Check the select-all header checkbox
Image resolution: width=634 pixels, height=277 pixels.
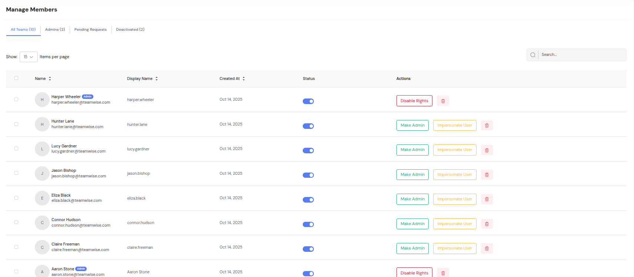click(16, 78)
